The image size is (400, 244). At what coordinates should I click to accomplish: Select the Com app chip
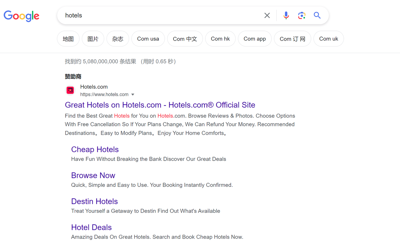tap(254, 38)
